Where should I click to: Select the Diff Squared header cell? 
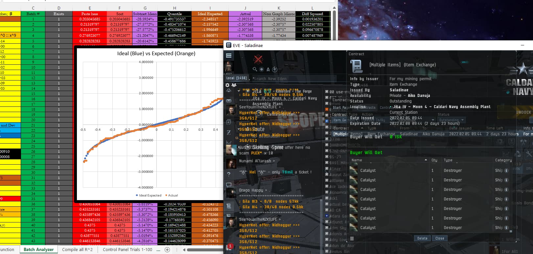312,14
